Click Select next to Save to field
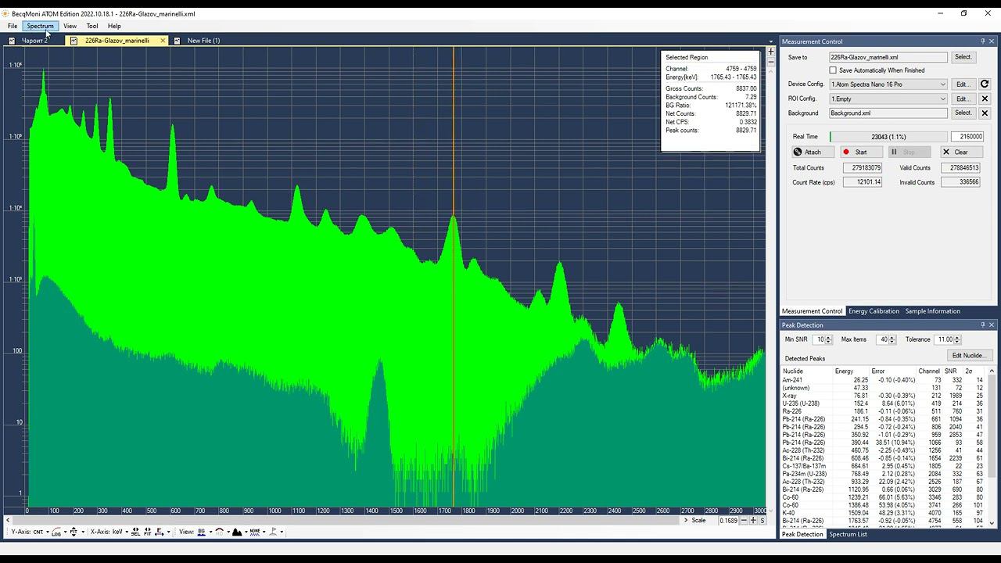Image resolution: width=1001 pixels, height=563 pixels. [963, 57]
